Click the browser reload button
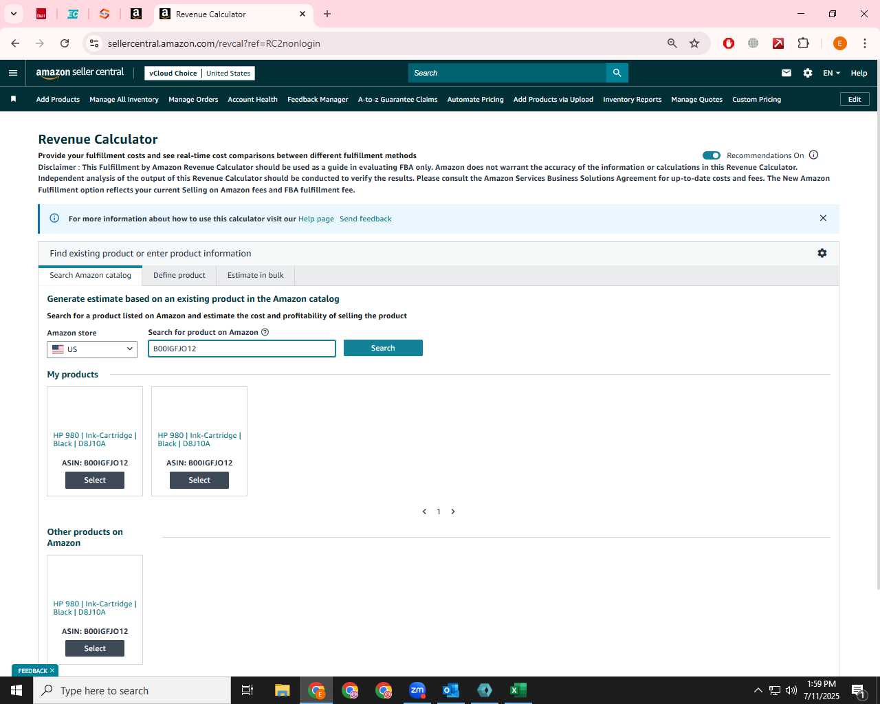The height and width of the screenshot is (704, 880). [x=65, y=43]
